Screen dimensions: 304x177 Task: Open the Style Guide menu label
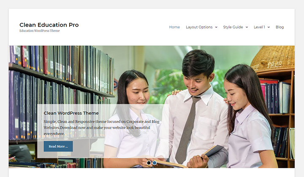click(233, 27)
